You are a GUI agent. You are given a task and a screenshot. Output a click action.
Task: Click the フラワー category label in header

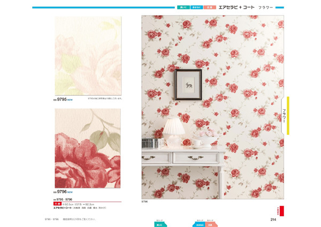pyautogui.click(x=265, y=7)
